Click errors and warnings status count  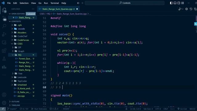[54, 109]
